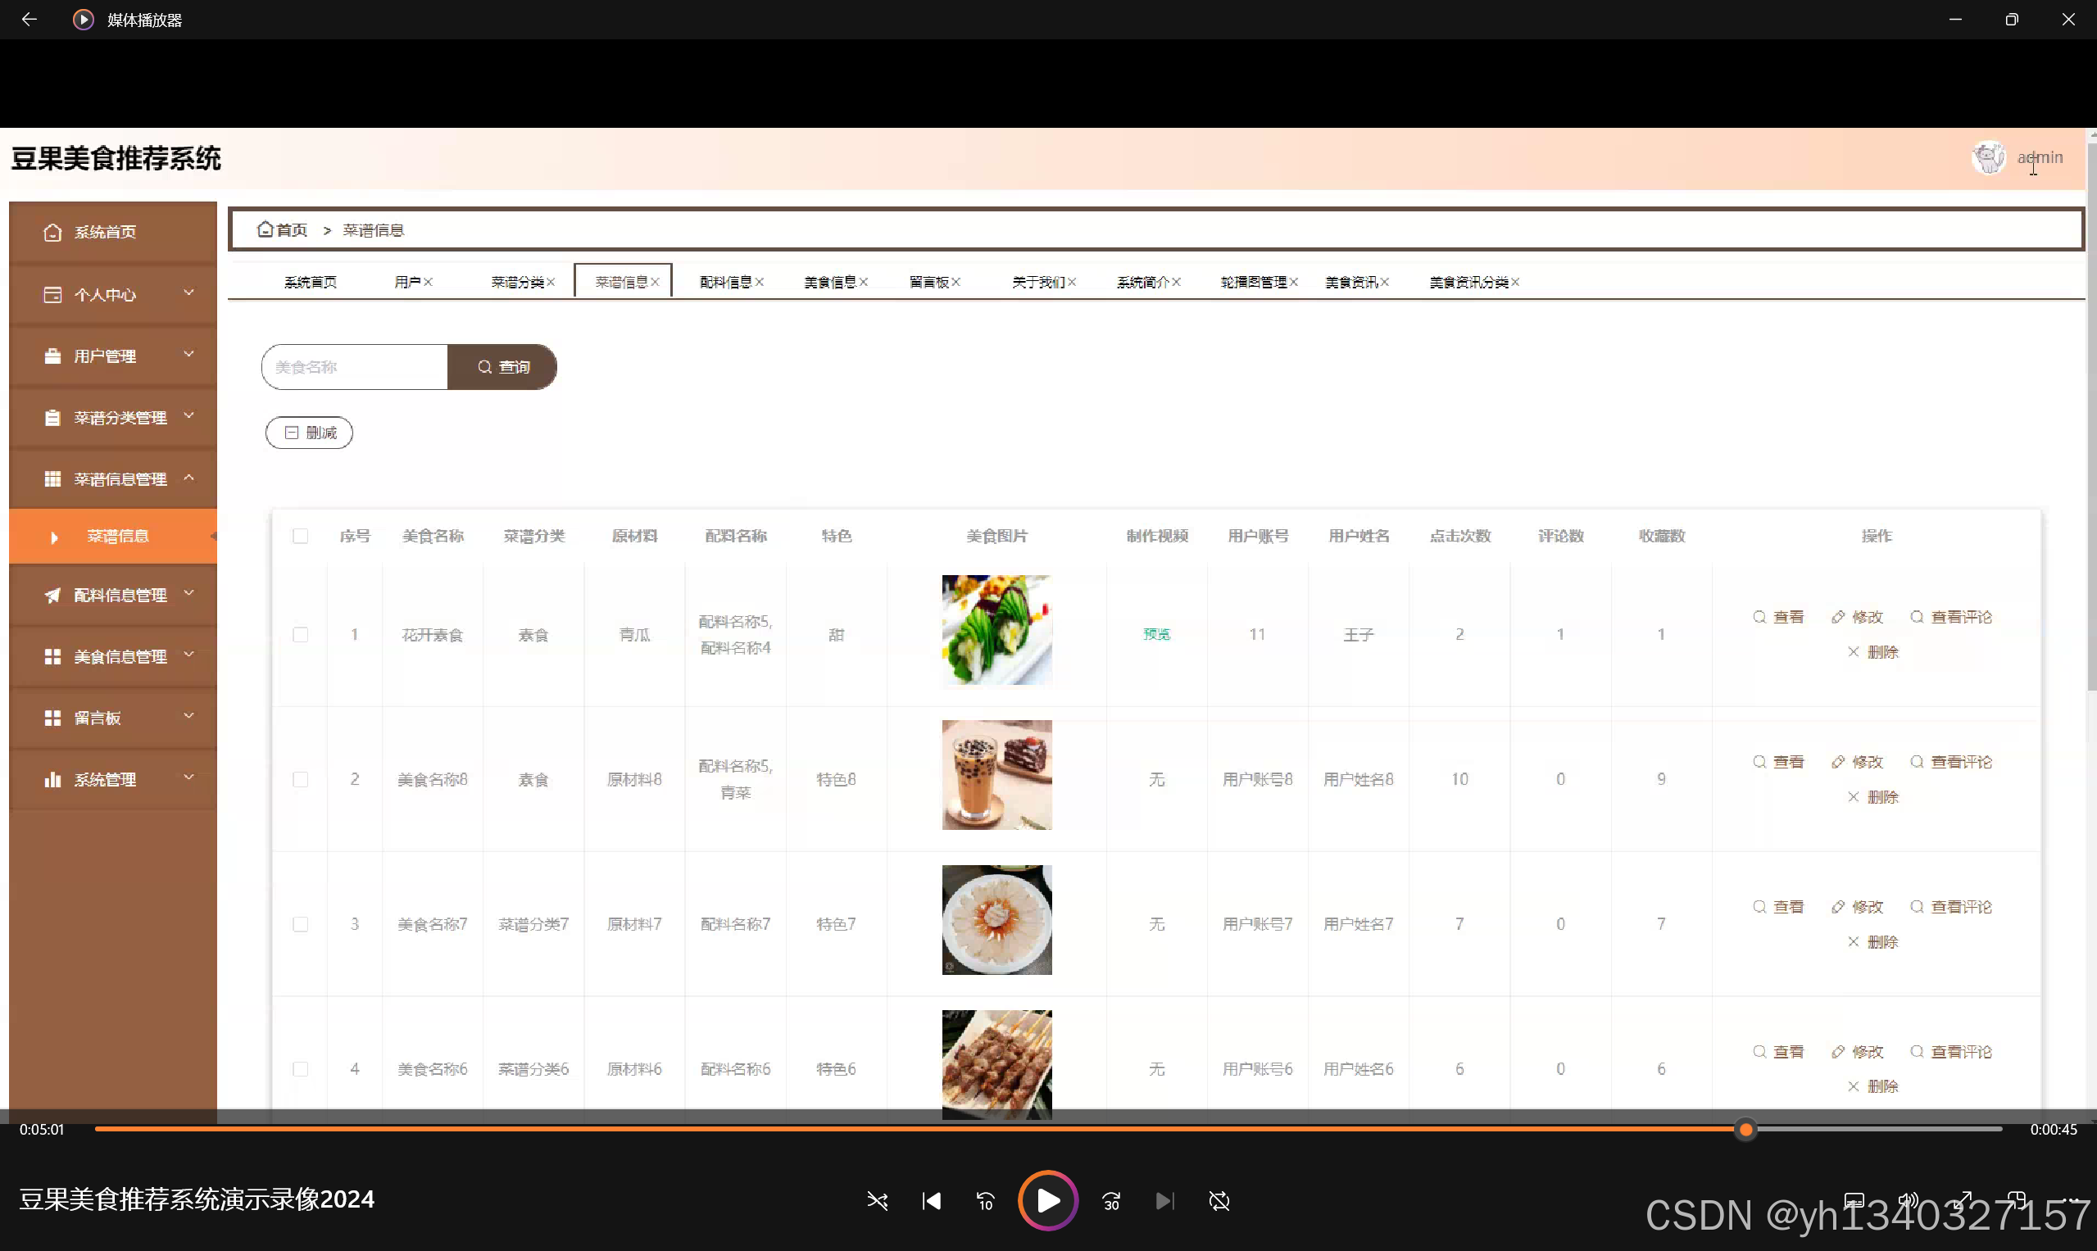Click the 美食名称 search input field
Screen dimensions: 2097x1251
click(354, 367)
